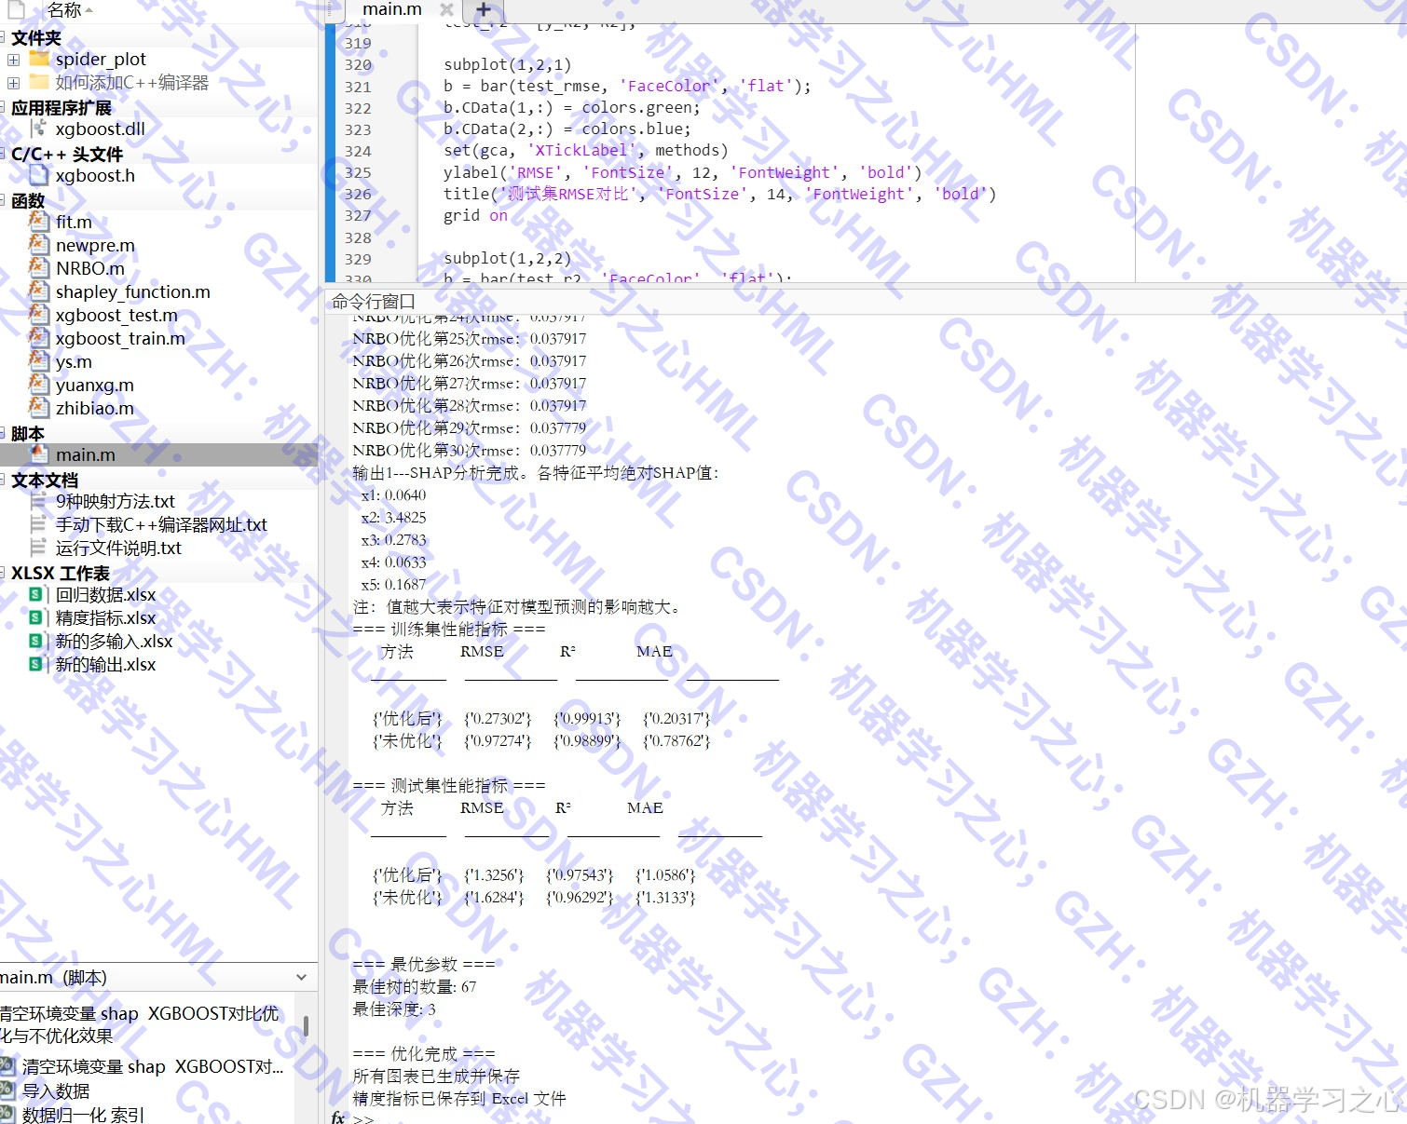Click the 回归数据.xlsx spreadsheet icon
Image resolution: width=1407 pixels, height=1124 pixels.
coord(37,594)
